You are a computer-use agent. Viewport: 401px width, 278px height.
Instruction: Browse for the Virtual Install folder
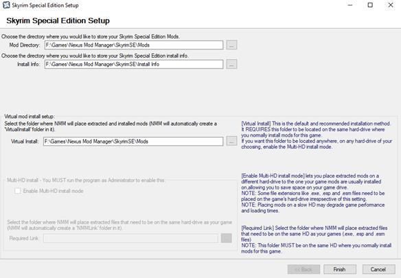click(x=231, y=141)
